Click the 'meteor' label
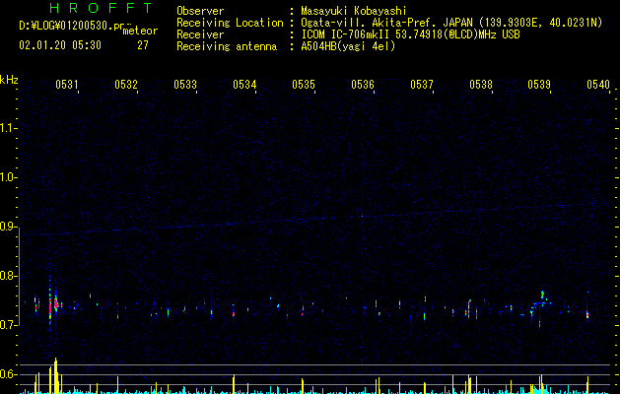Viewport: 620px width, 394px height. pos(140,31)
